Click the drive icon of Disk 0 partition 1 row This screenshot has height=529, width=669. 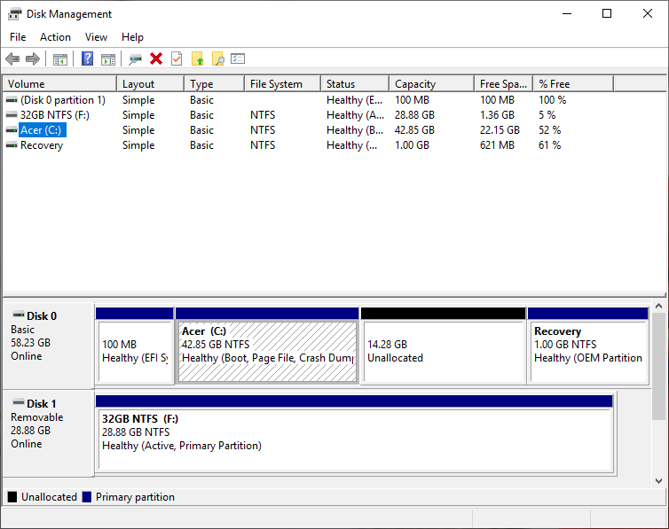click(12, 100)
